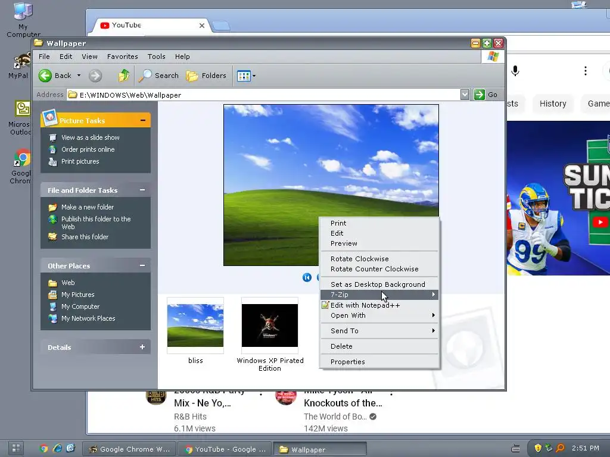Image resolution: width=610 pixels, height=457 pixels.
Task: Expand the address bar dropdown
Action: 465,95
